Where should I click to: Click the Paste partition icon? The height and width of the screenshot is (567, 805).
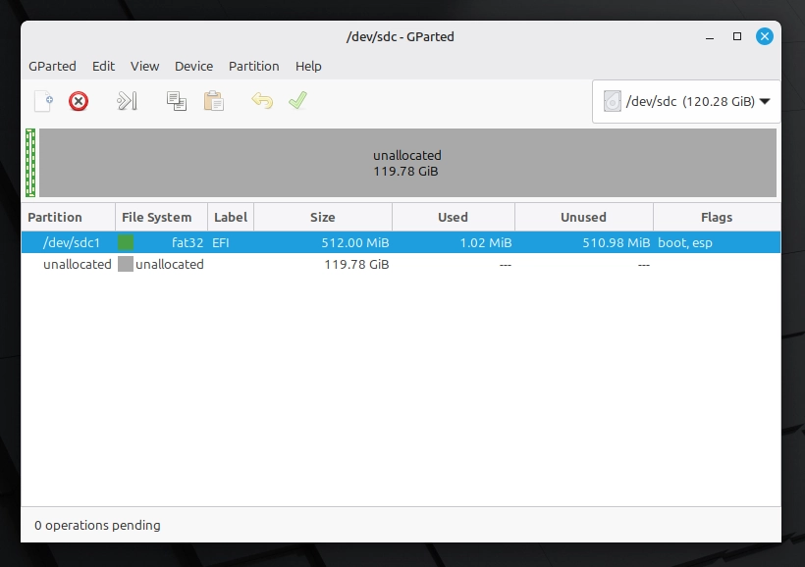coord(214,101)
